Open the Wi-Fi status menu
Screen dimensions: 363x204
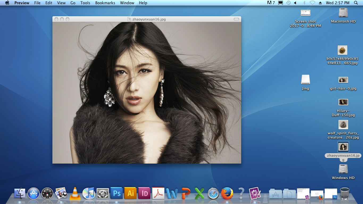point(312,3)
